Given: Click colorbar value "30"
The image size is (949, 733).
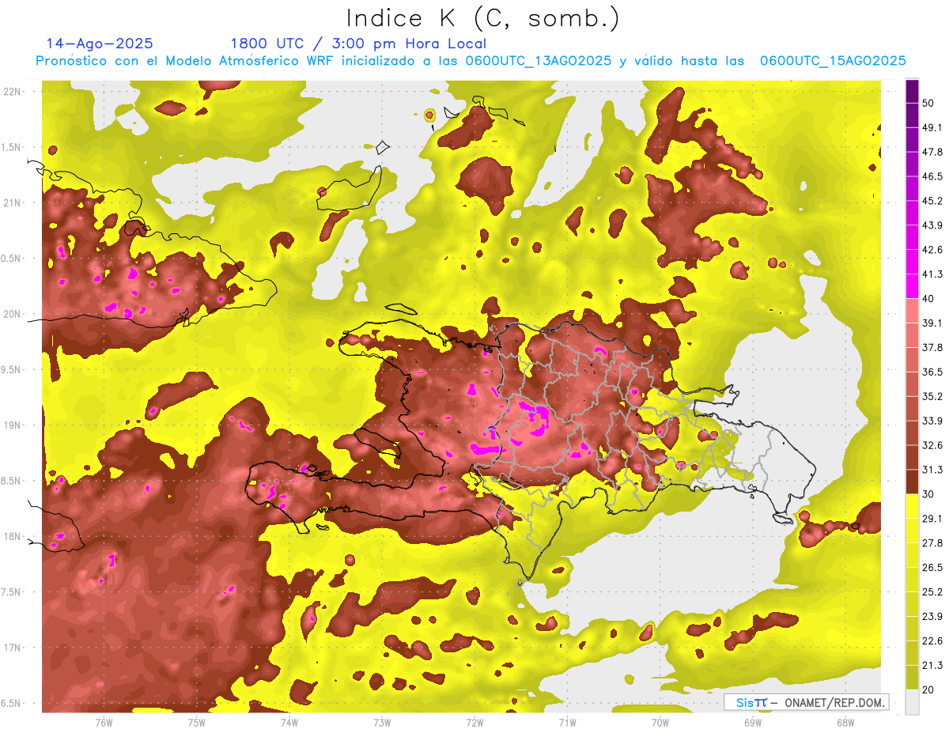Looking at the screenshot, I should [928, 494].
